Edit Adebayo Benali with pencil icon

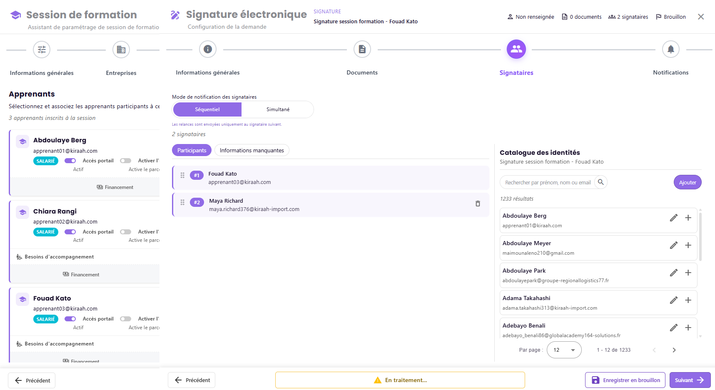coord(673,328)
